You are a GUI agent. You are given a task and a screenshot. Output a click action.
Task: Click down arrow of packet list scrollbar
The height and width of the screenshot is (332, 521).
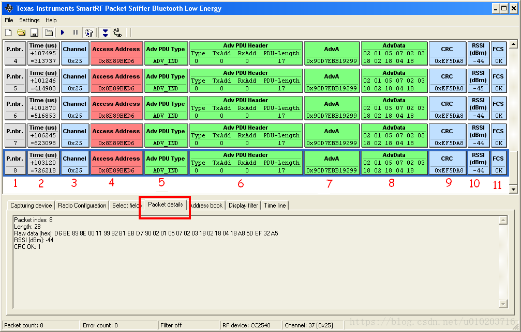[513, 189]
